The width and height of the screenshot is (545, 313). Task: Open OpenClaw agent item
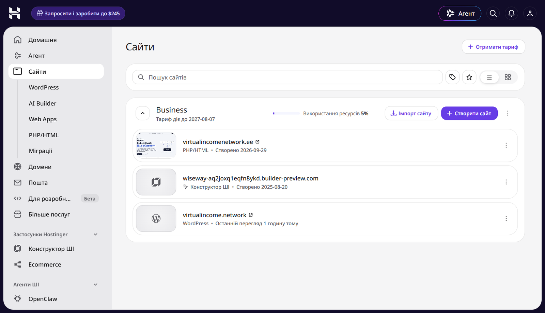tap(56, 299)
